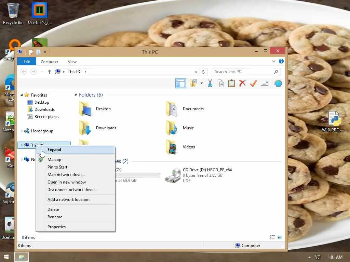350x262 pixels.
Task: Select Desktop under Favorites
Action: [x=42, y=102]
